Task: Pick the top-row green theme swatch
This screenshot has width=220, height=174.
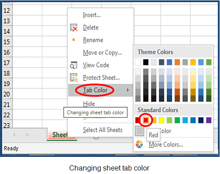Action: point(209,62)
